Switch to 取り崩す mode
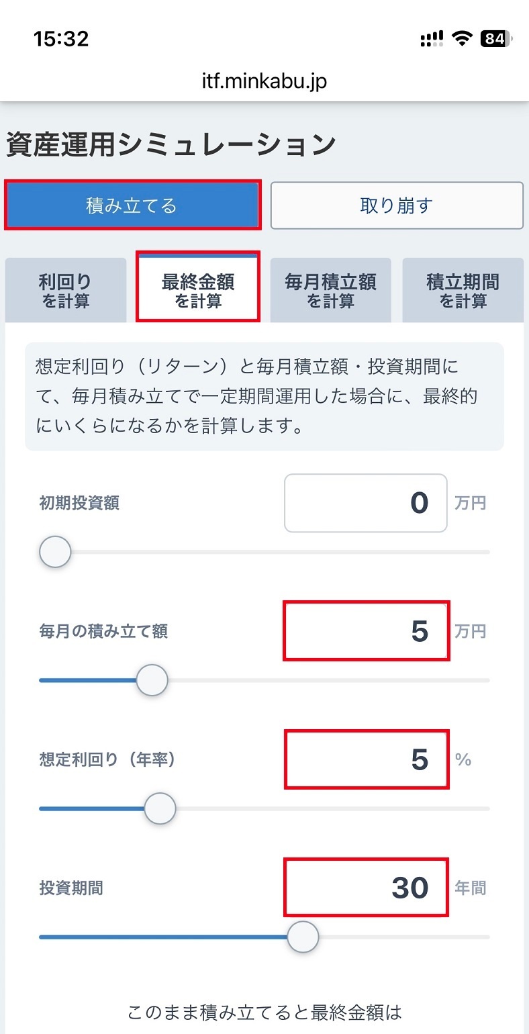 tap(397, 205)
